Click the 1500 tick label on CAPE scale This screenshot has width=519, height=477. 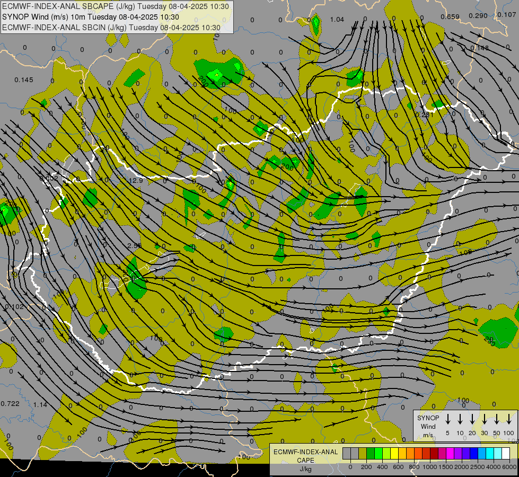pos(446,467)
